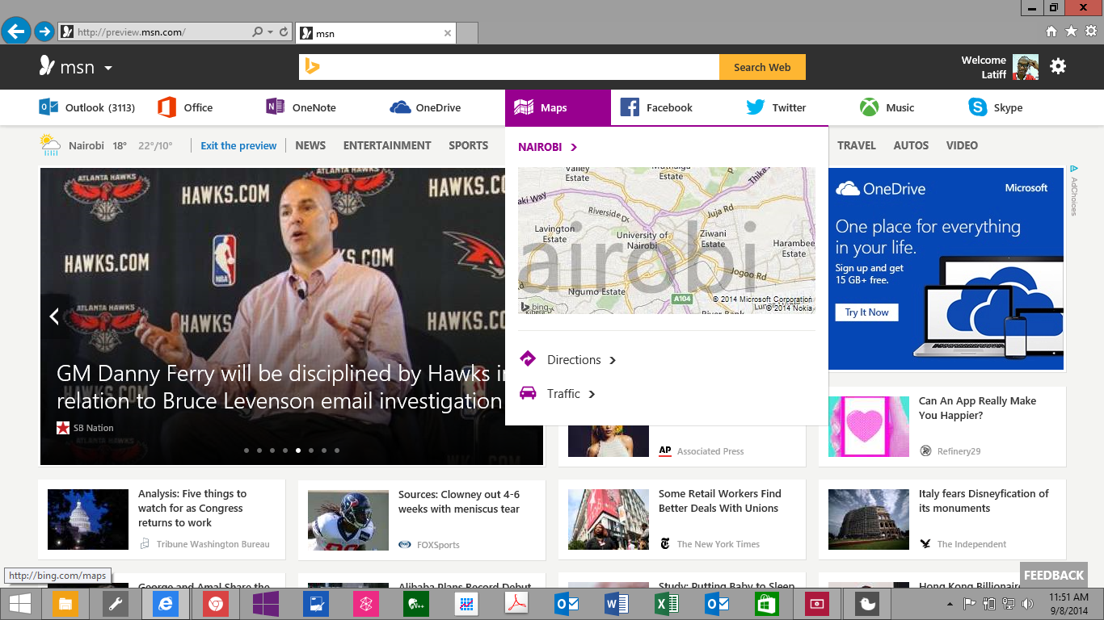This screenshot has width=1104, height=620.
Task: Click the Search Web button
Action: [x=762, y=67]
